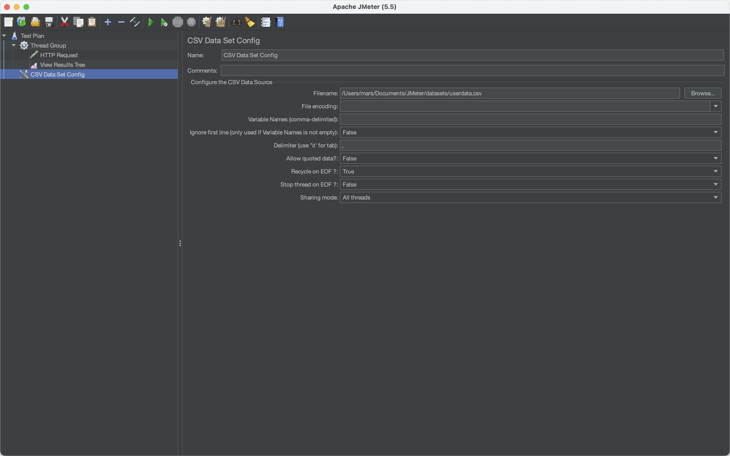Open Search with binoculars icon
The image size is (730, 456).
click(x=237, y=22)
